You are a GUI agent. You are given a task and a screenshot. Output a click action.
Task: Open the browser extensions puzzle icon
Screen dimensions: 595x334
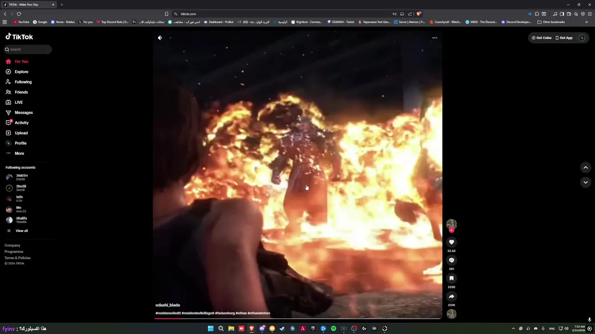[537, 14]
